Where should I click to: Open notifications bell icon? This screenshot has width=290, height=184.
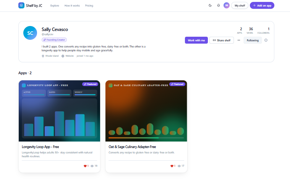(219, 5)
